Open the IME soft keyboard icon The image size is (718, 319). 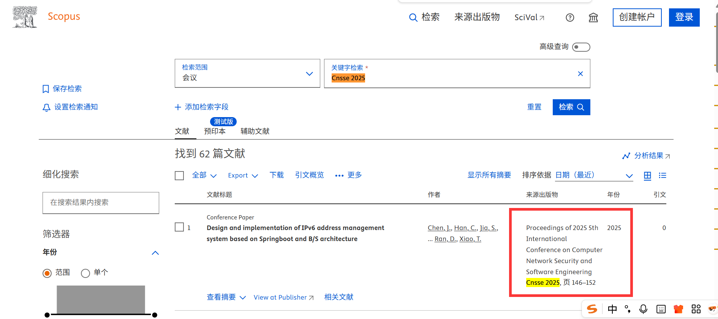(661, 309)
